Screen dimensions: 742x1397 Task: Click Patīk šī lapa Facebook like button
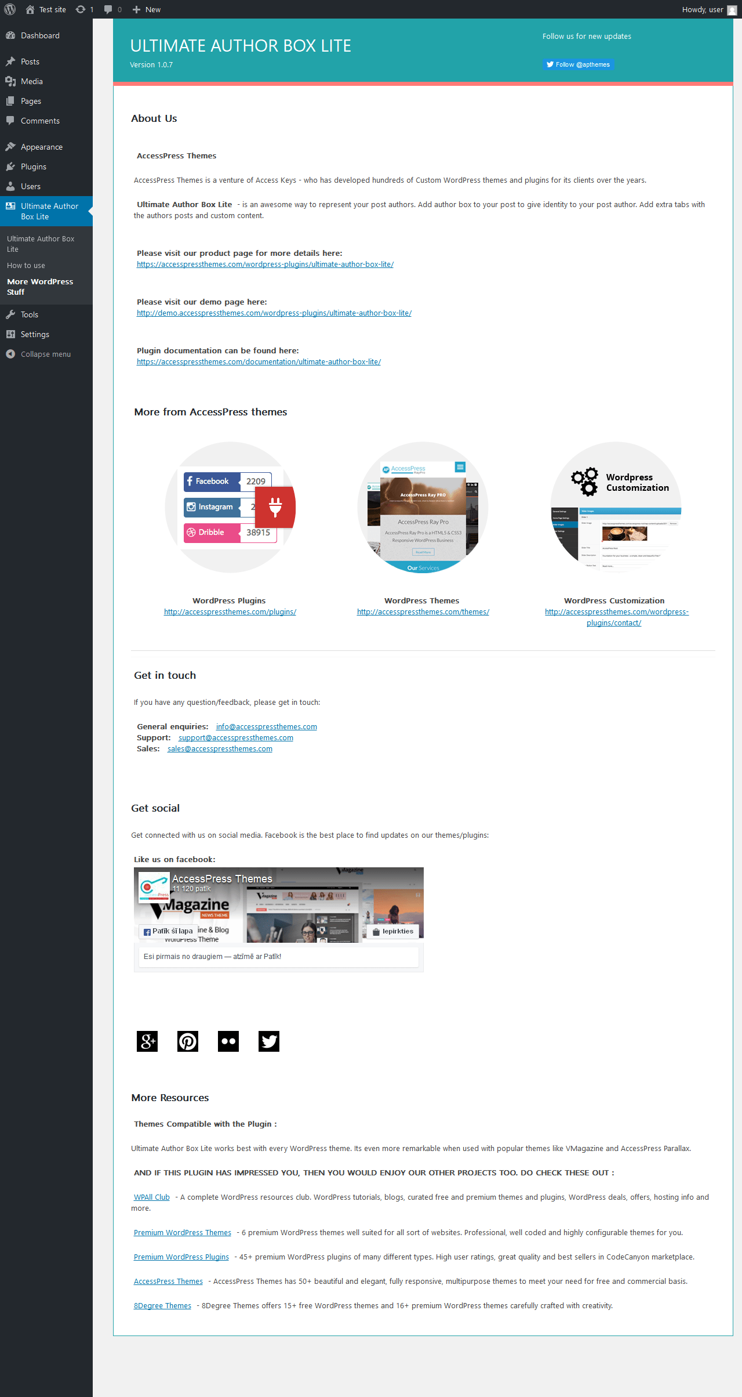coord(168,931)
